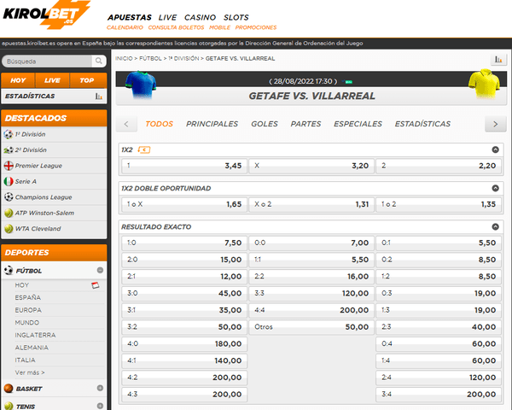
Task: Open the PROMOCIONES link
Action: click(256, 27)
